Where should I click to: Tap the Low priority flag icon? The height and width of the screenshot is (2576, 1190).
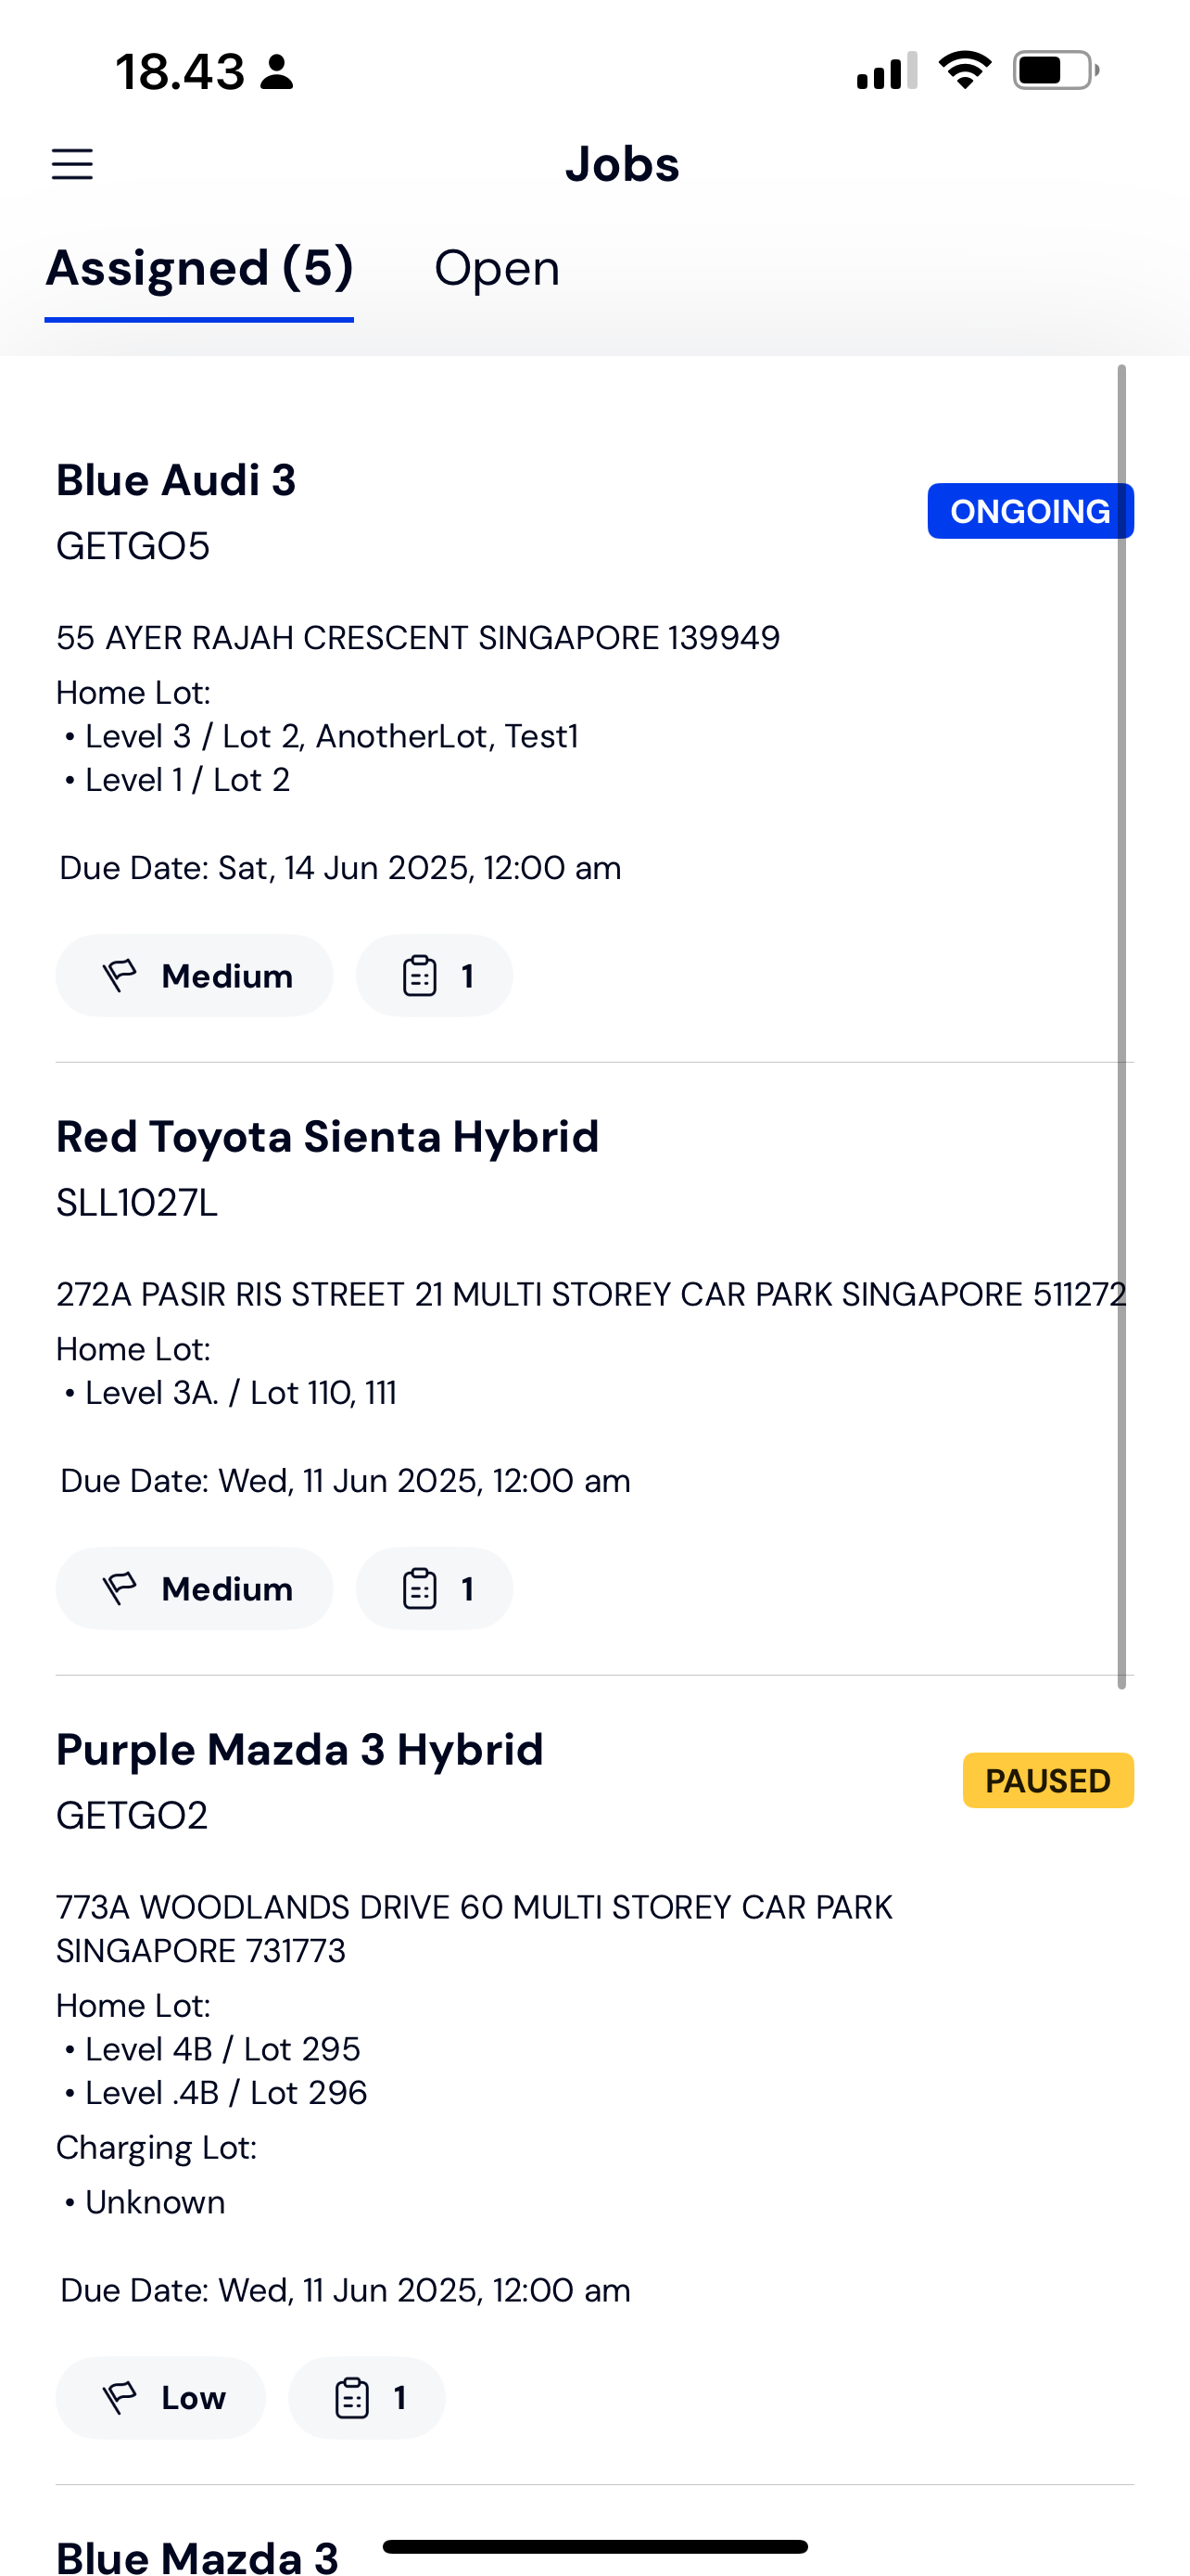pos(120,2398)
